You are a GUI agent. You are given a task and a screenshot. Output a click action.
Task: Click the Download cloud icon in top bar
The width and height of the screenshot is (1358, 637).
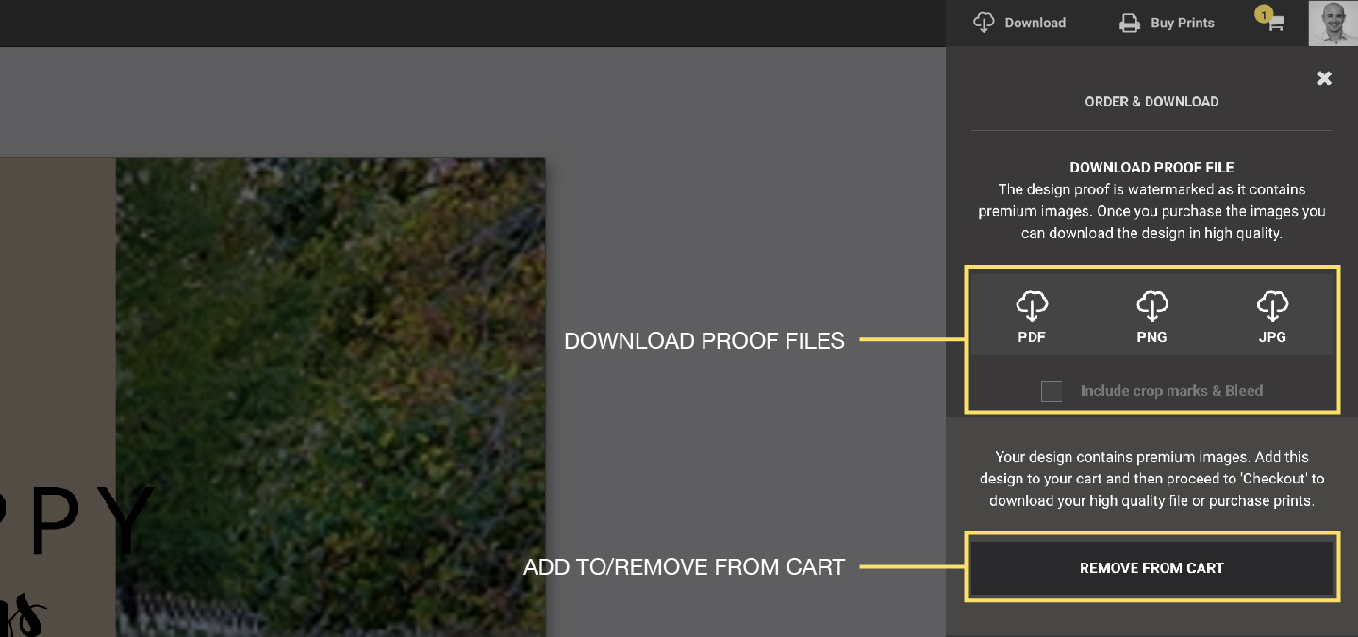984,23
